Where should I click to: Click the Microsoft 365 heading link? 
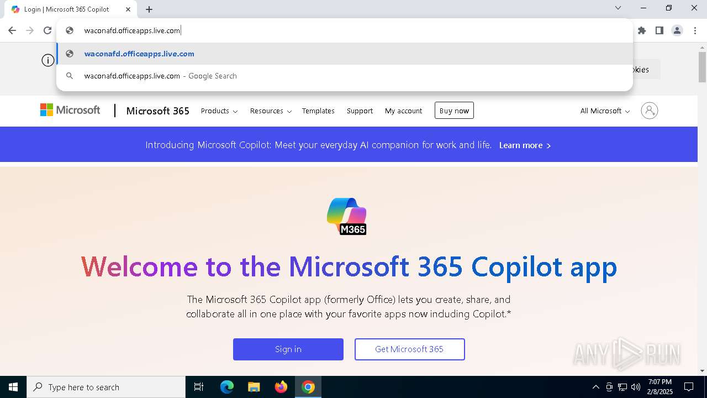coord(157,111)
